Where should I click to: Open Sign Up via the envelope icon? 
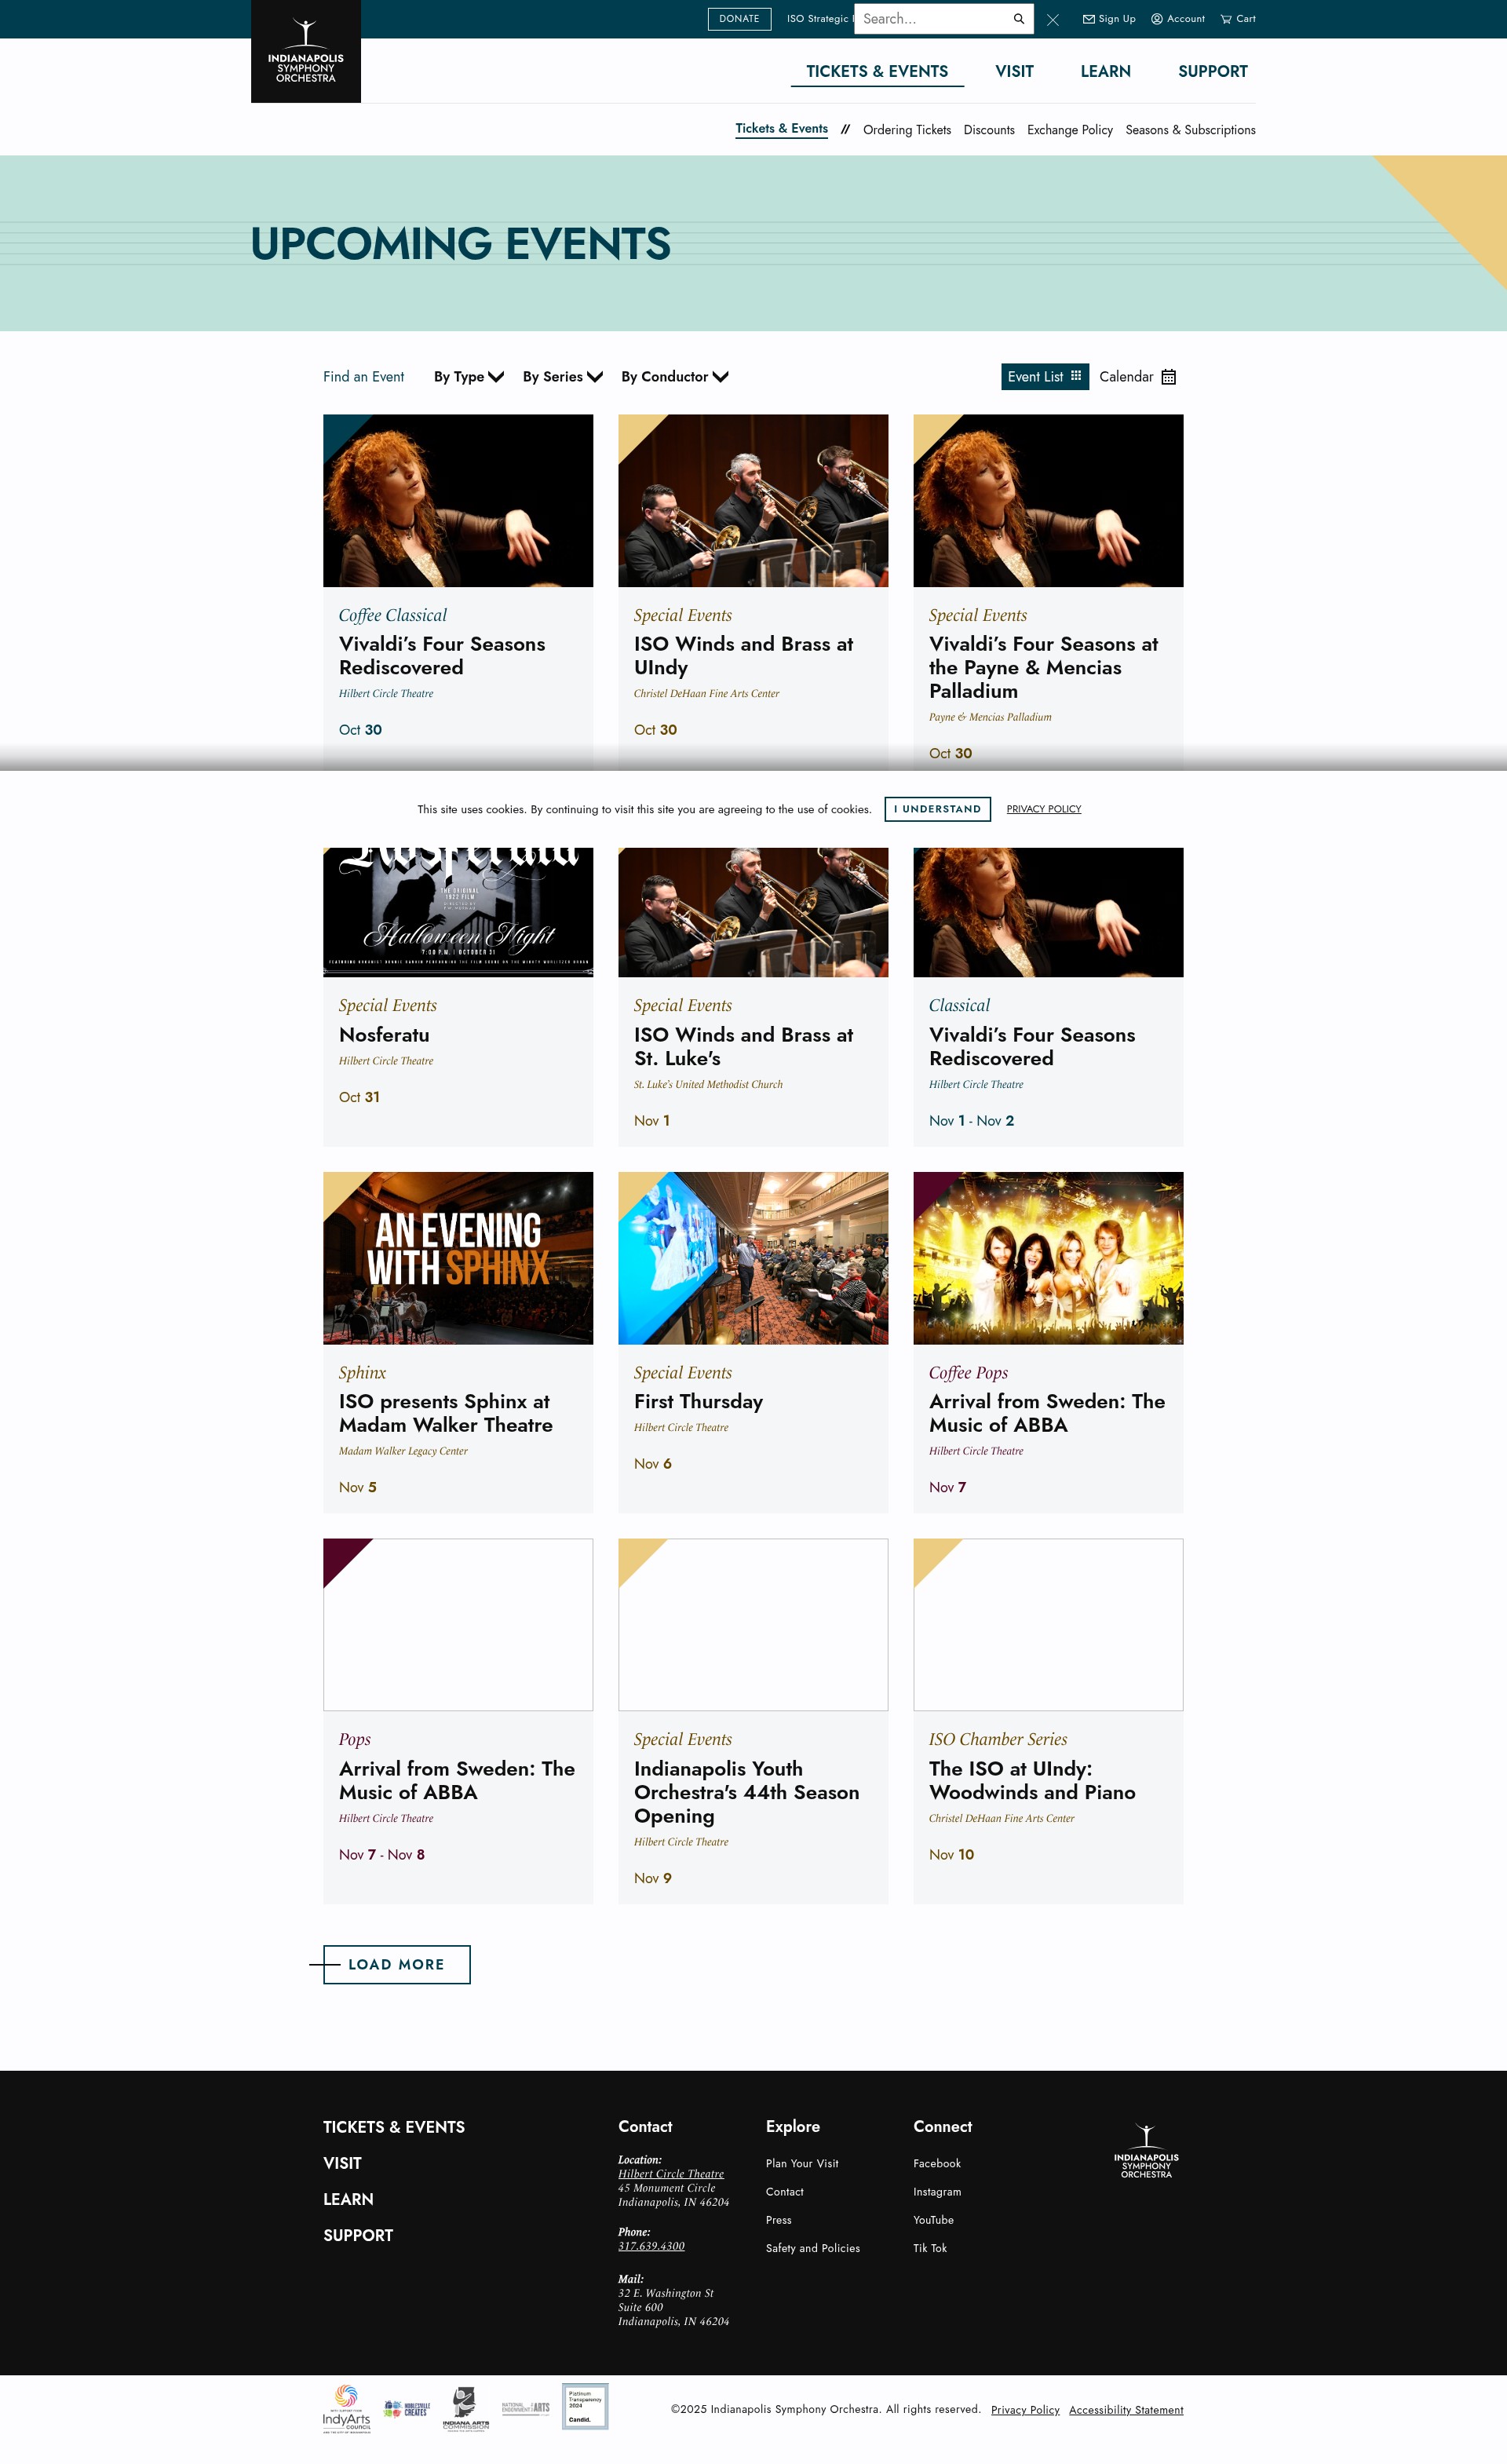(1109, 19)
